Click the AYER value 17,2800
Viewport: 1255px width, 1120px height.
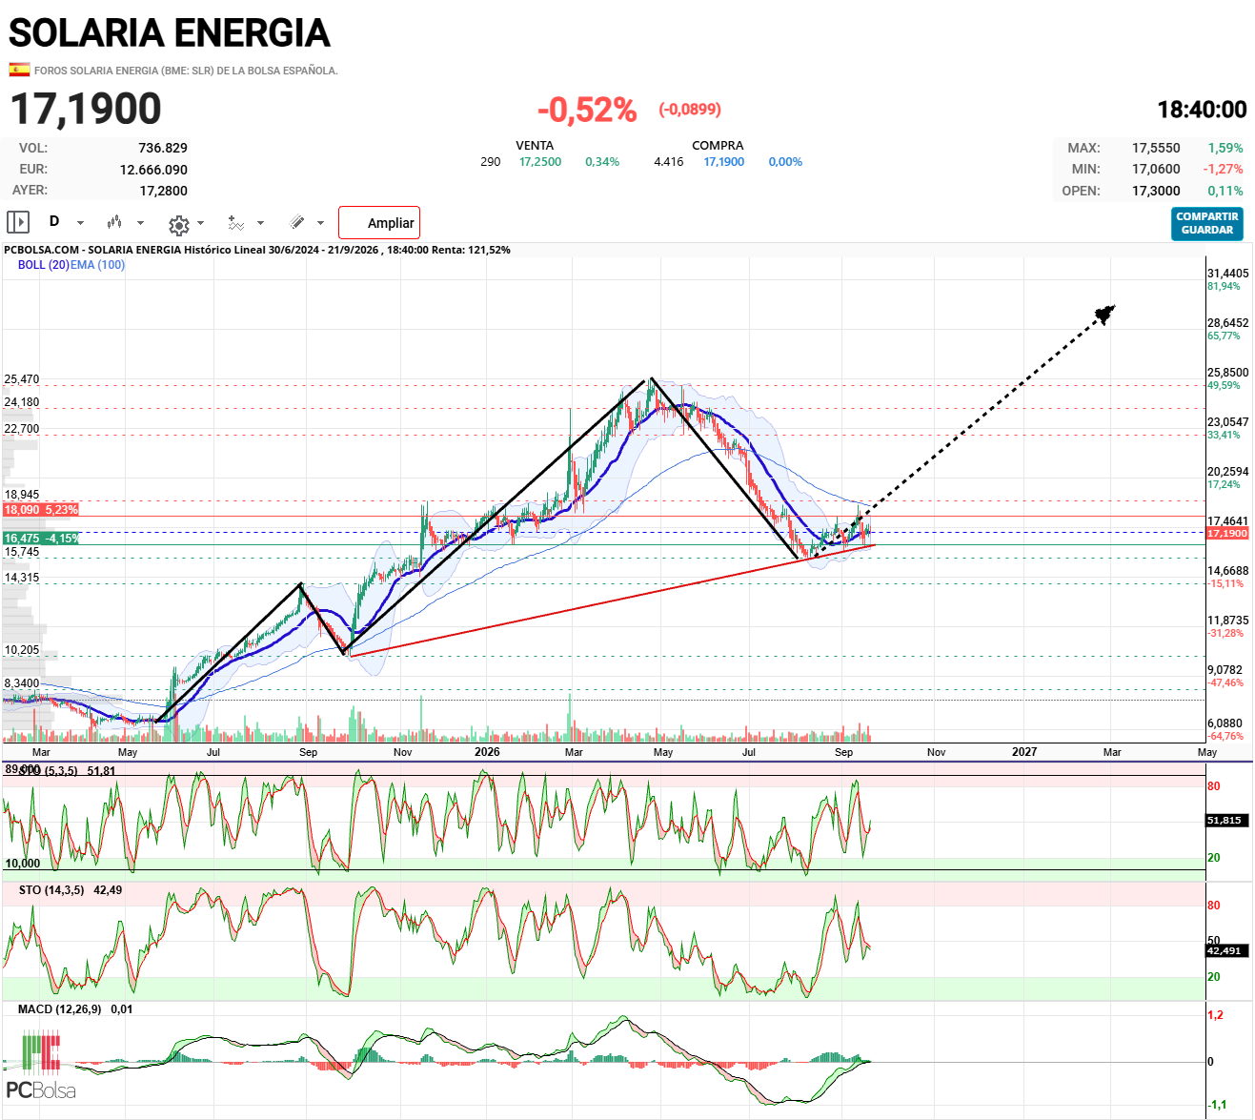pos(164,191)
